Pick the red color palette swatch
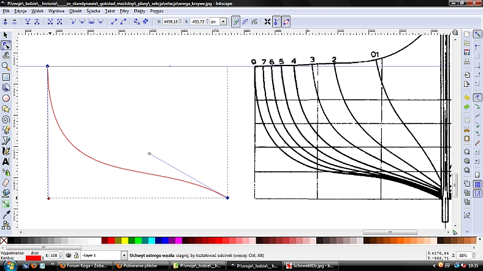The height and width of the screenshot is (271, 483). pyautogui.click(x=112, y=240)
